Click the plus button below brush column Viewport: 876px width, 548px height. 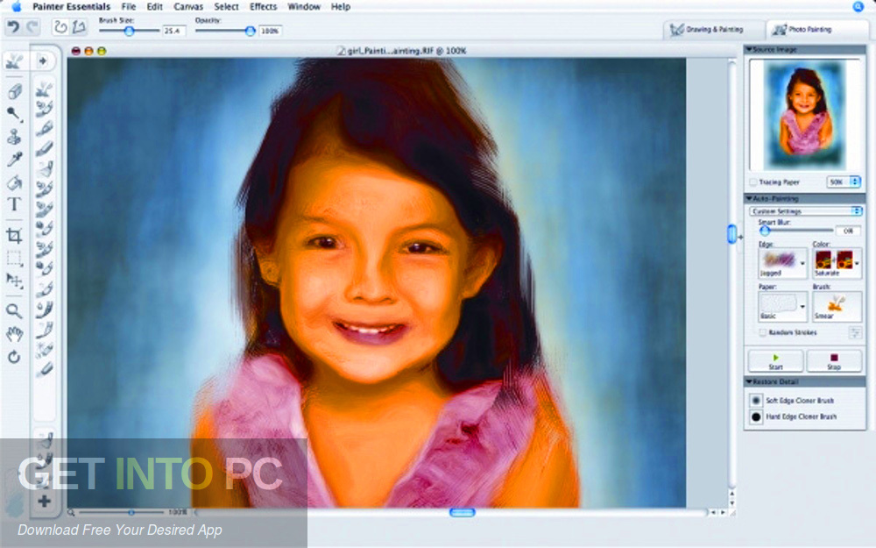point(44,501)
